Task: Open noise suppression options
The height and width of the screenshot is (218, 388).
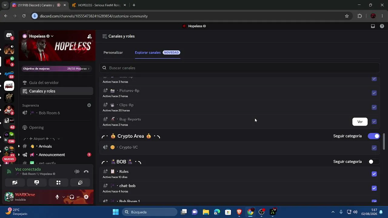Action: coord(77,172)
